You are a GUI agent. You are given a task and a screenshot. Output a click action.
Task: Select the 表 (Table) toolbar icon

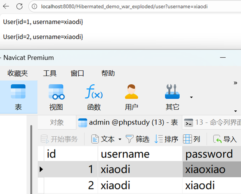18,97
